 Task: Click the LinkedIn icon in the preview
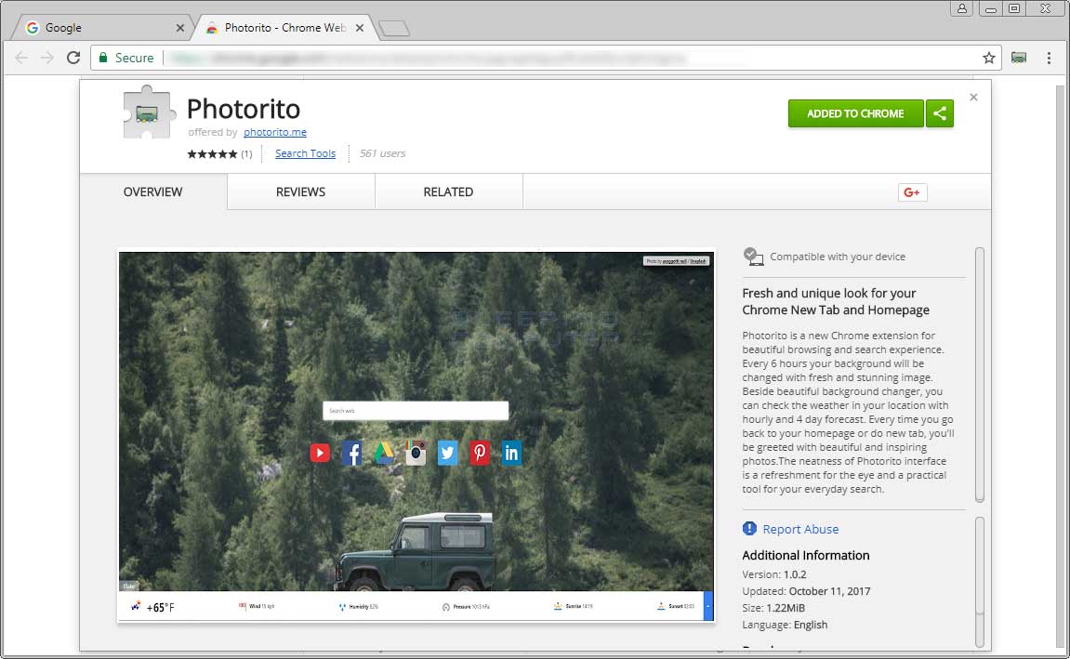coord(511,453)
